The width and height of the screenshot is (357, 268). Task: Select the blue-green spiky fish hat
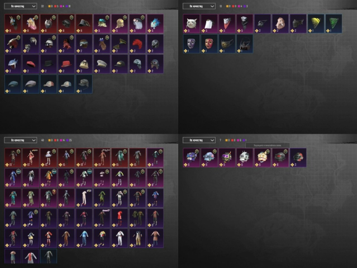(155, 23)
